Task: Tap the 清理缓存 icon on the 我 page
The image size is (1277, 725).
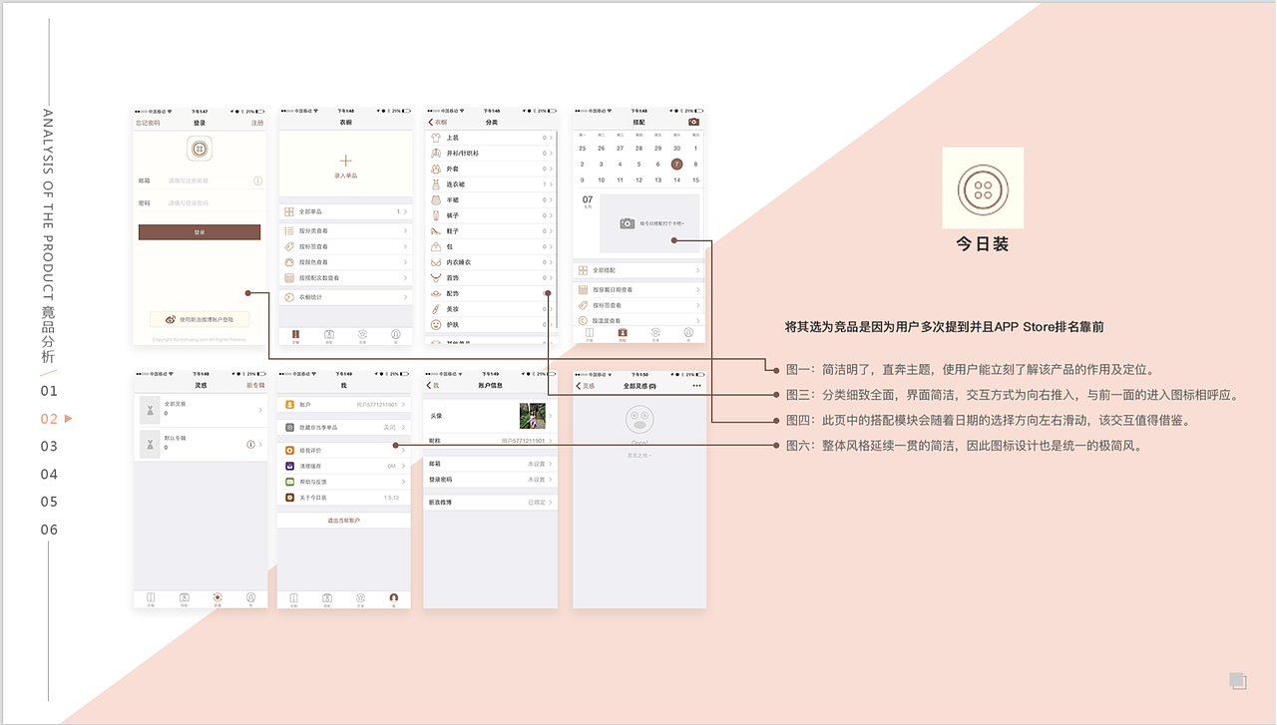Action: [289, 466]
